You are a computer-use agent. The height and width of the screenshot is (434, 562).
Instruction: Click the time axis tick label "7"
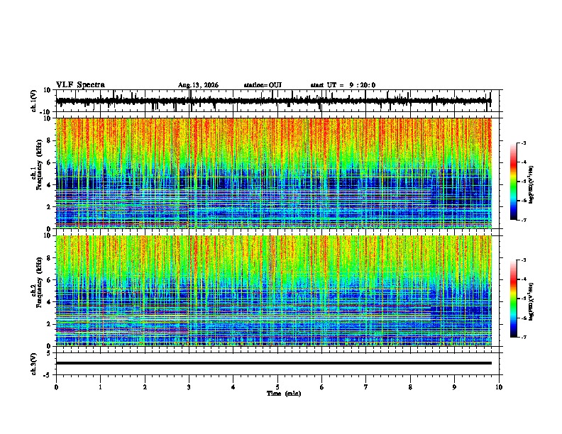(x=366, y=387)
